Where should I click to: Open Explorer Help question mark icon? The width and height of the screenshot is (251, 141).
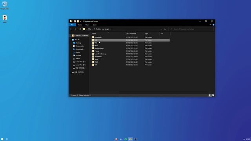(x=213, y=25)
